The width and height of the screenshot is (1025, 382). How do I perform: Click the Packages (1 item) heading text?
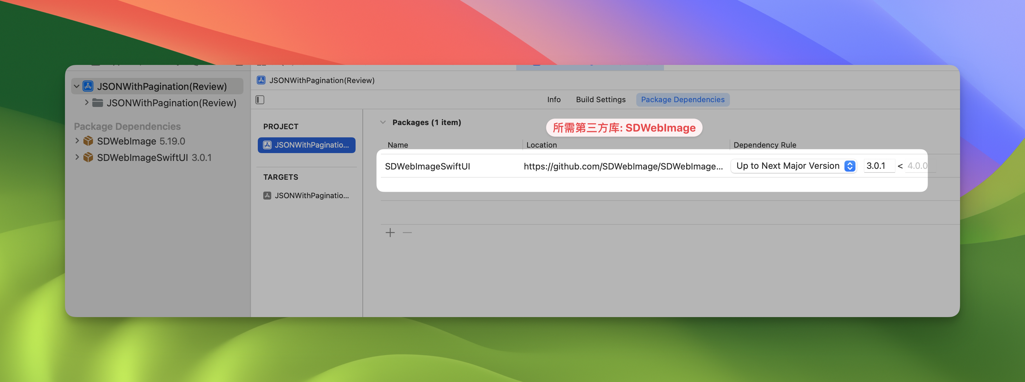(x=427, y=122)
